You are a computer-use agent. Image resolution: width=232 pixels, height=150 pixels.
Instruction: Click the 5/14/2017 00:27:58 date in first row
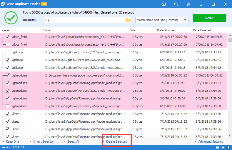174,37
